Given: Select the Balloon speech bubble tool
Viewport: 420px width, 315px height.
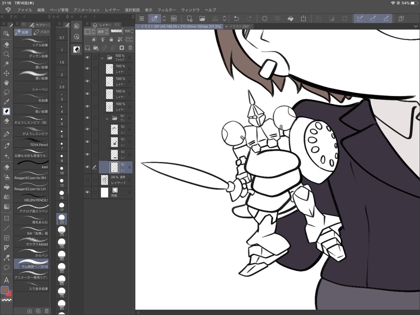Looking at the screenshot, I should [x=6, y=267].
